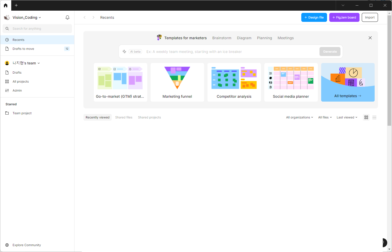Switch to grid view

coord(366,117)
